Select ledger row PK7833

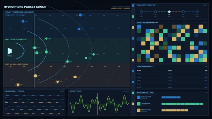(x=172, y=70)
